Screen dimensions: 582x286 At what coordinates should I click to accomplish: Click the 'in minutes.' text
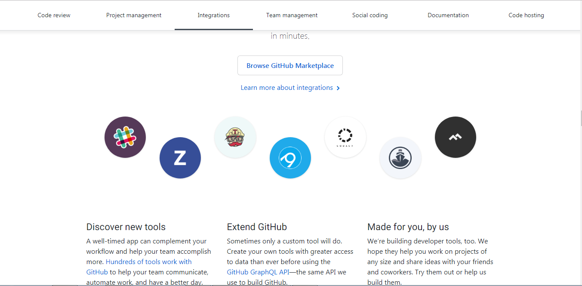click(x=290, y=36)
